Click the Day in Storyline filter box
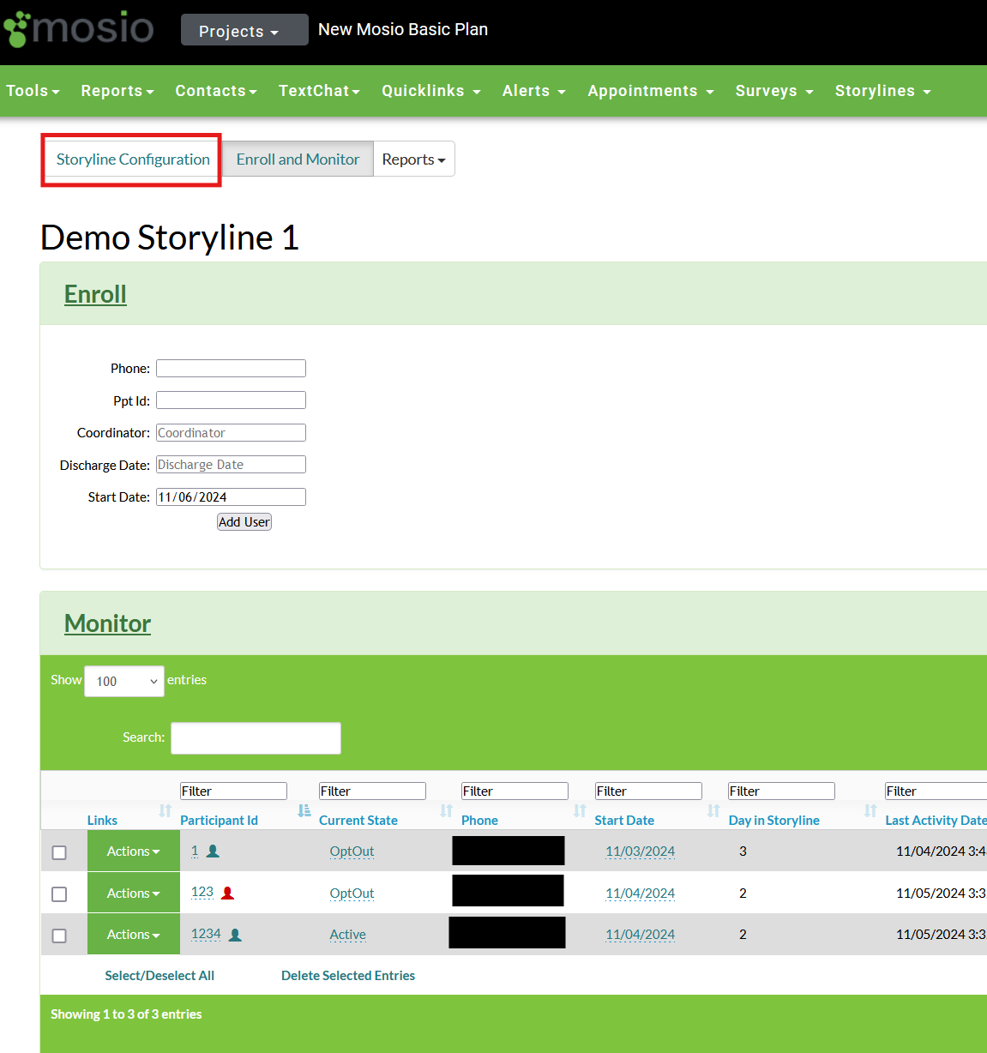 pos(781,791)
